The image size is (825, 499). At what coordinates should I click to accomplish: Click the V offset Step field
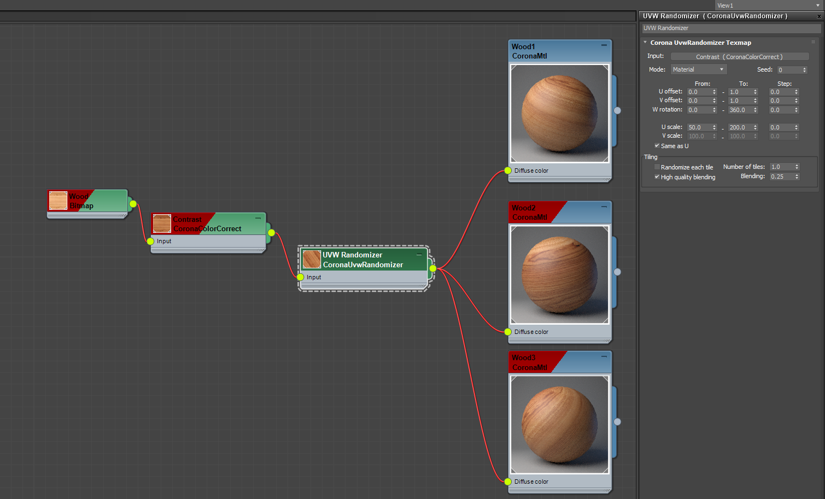(781, 101)
